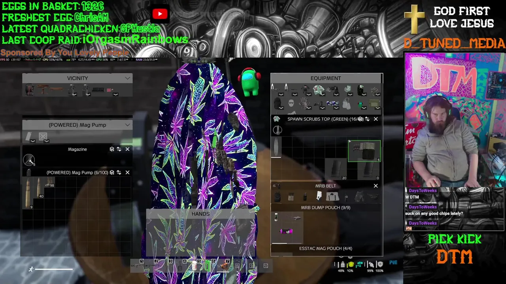Expand the pink item's chevron in Vicinity

point(115,94)
